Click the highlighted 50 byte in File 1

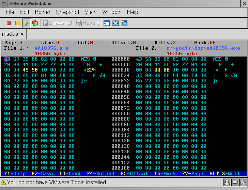pyautogui.click(x=35, y=70)
